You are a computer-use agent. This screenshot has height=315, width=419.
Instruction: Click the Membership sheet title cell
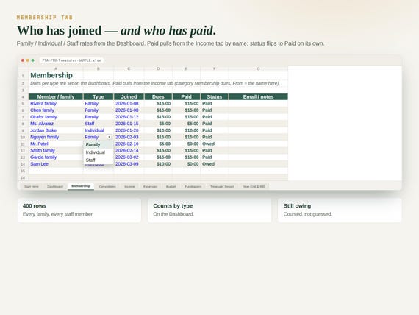(56, 75)
